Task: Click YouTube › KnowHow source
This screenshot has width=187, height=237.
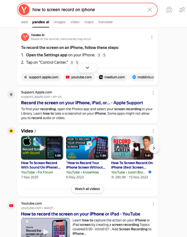Action: point(82,172)
